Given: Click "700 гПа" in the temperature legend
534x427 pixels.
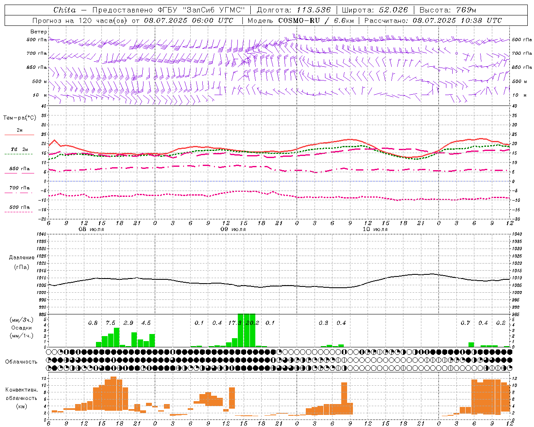Looking at the screenshot, I should [19, 188].
